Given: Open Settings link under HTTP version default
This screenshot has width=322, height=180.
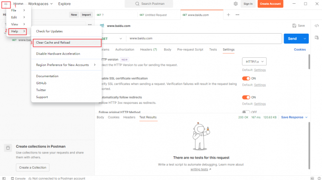Looking at the screenshot, I should point(260,70).
